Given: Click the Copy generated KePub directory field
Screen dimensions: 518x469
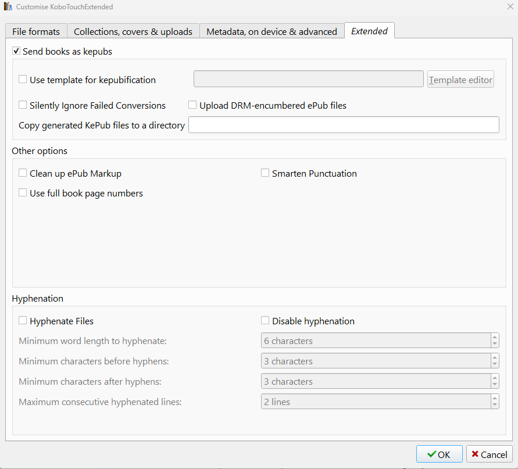Looking at the screenshot, I should pos(344,125).
